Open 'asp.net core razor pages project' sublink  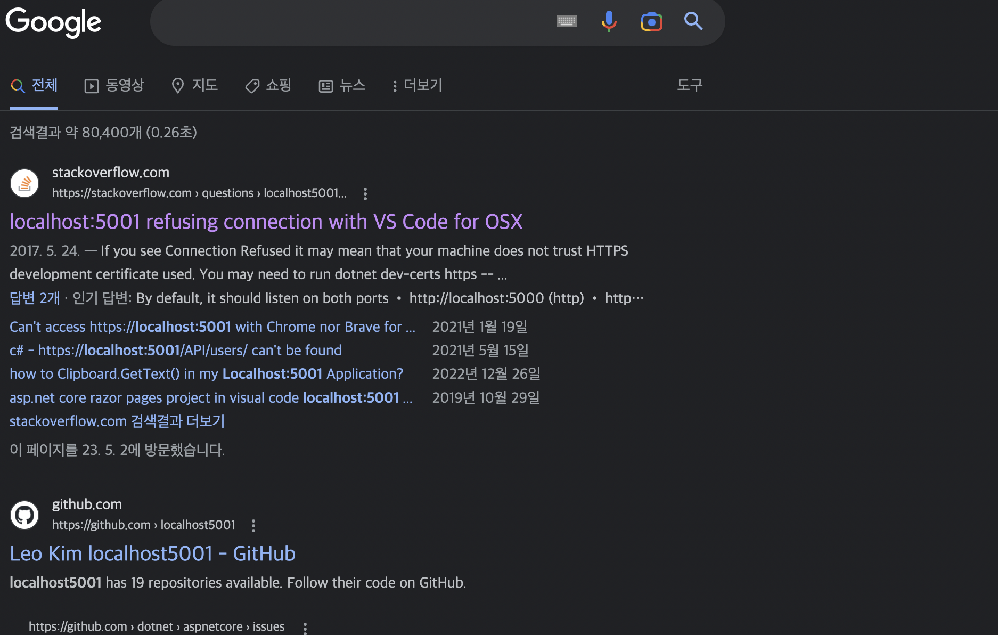[211, 397]
